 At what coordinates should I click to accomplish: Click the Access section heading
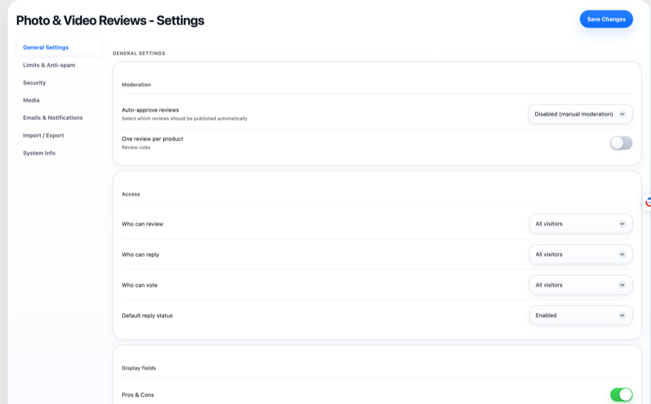pyautogui.click(x=131, y=195)
